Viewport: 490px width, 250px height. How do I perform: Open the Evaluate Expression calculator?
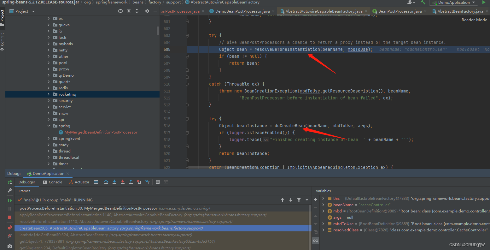[x=158, y=182]
